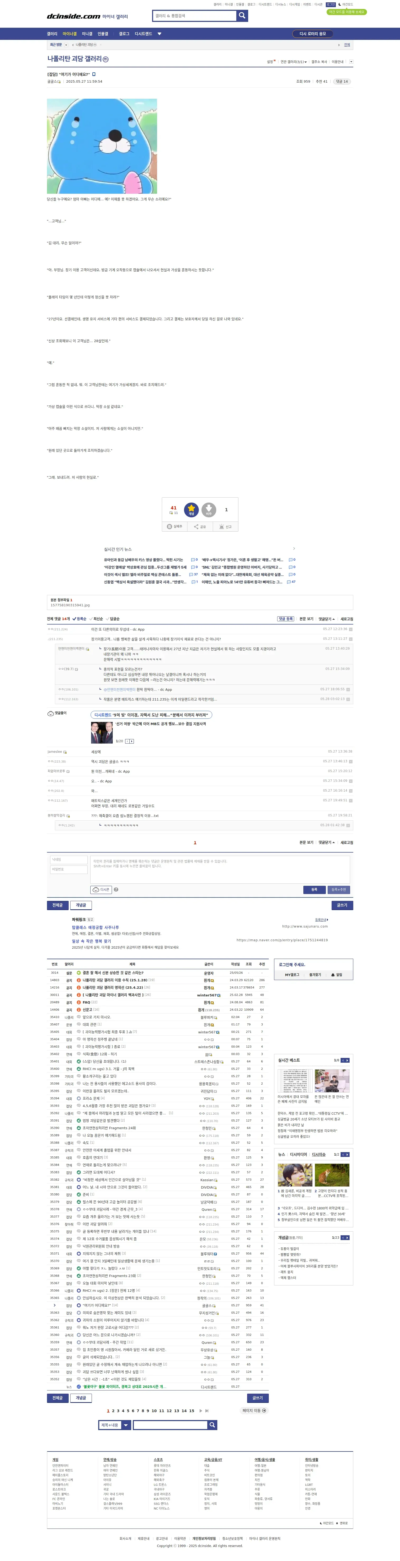Click the dcinside.com logo

pyautogui.click(x=73, y=16)
